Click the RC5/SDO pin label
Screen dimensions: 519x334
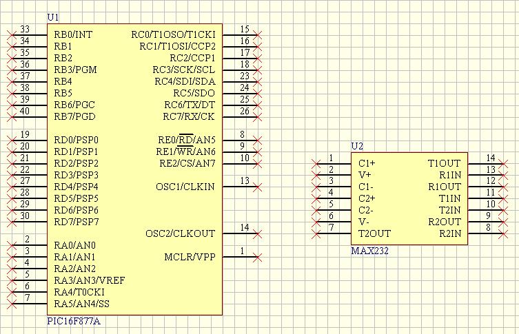[194, 93]
